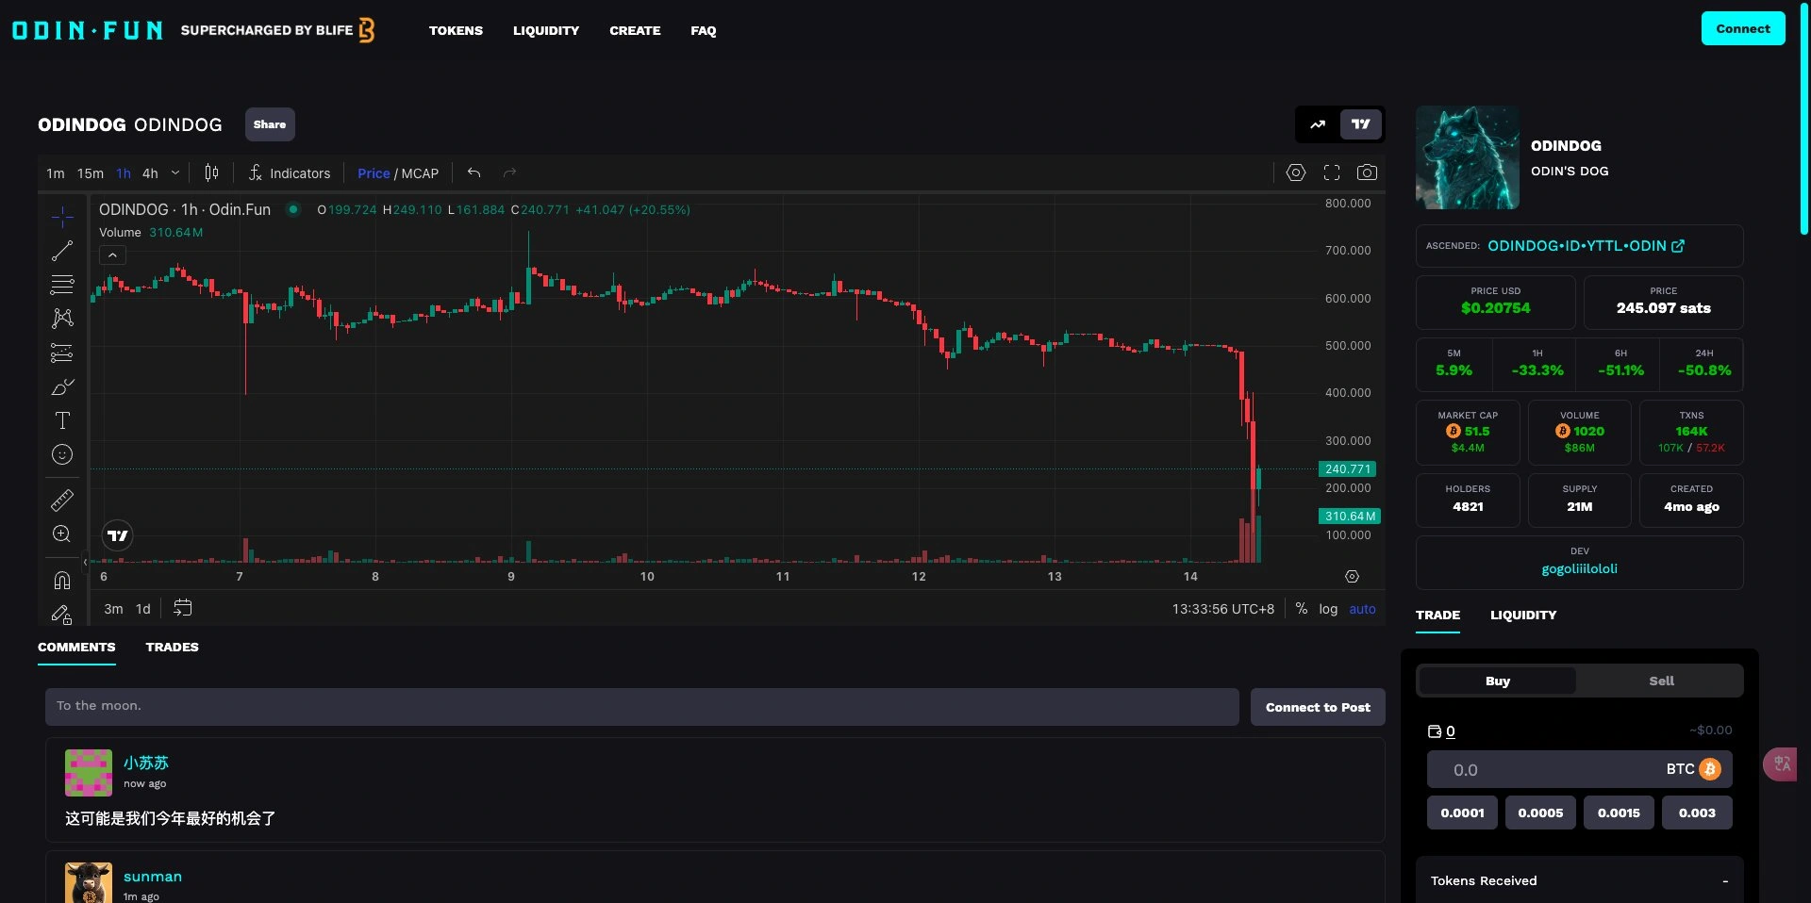Select the Buy toggle
Screen dimensions: 1811x903
(1498, 681)
